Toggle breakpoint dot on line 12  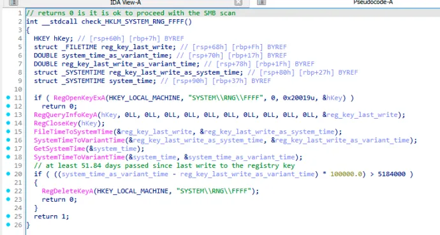pos(8,106)
